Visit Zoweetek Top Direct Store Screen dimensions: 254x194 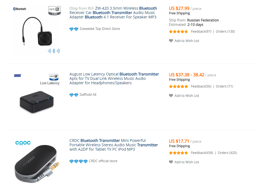[x=100, y=29]
